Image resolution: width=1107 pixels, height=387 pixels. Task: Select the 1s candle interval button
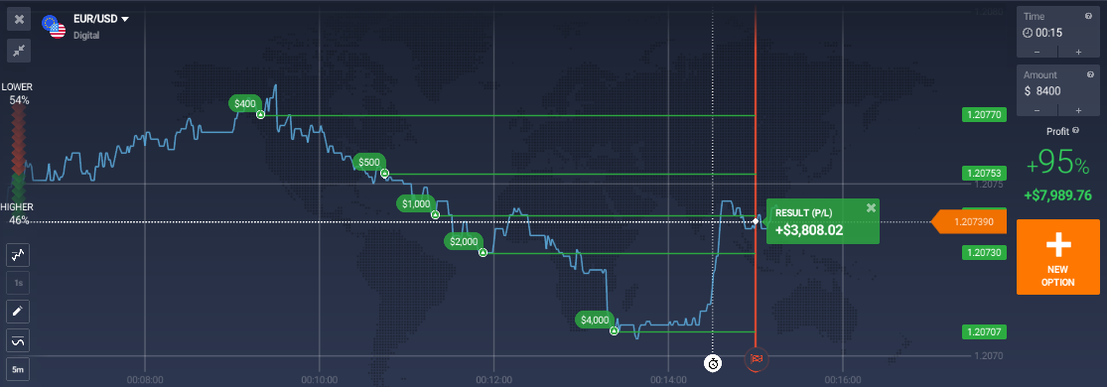[19, 283]
